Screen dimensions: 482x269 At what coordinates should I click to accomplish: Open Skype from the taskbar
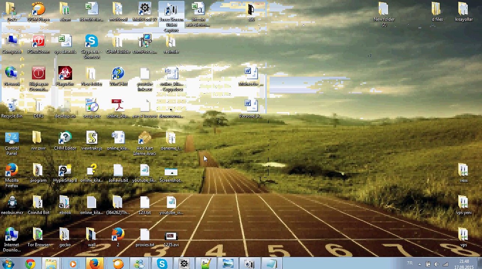(162, 264)
